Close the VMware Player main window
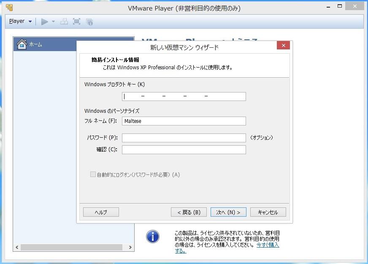The image size is (368, 264). (x=354, y=6)
